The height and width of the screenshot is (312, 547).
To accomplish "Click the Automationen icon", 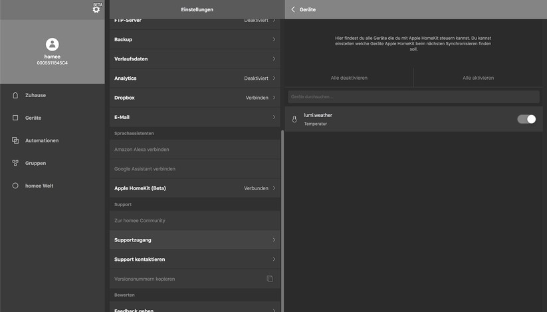I will click(x=15, y=140).
